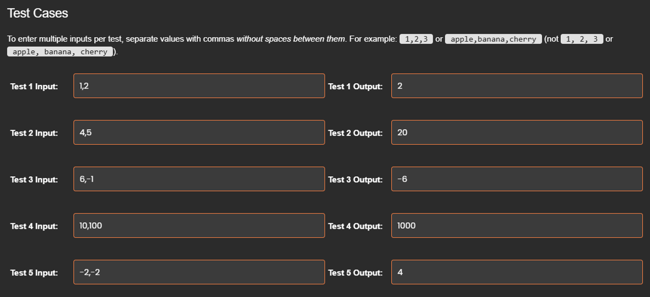This screenshot has width=650, height=297.
Task: Click the "Test 1 Input:" label
Action: coord(34,86)
